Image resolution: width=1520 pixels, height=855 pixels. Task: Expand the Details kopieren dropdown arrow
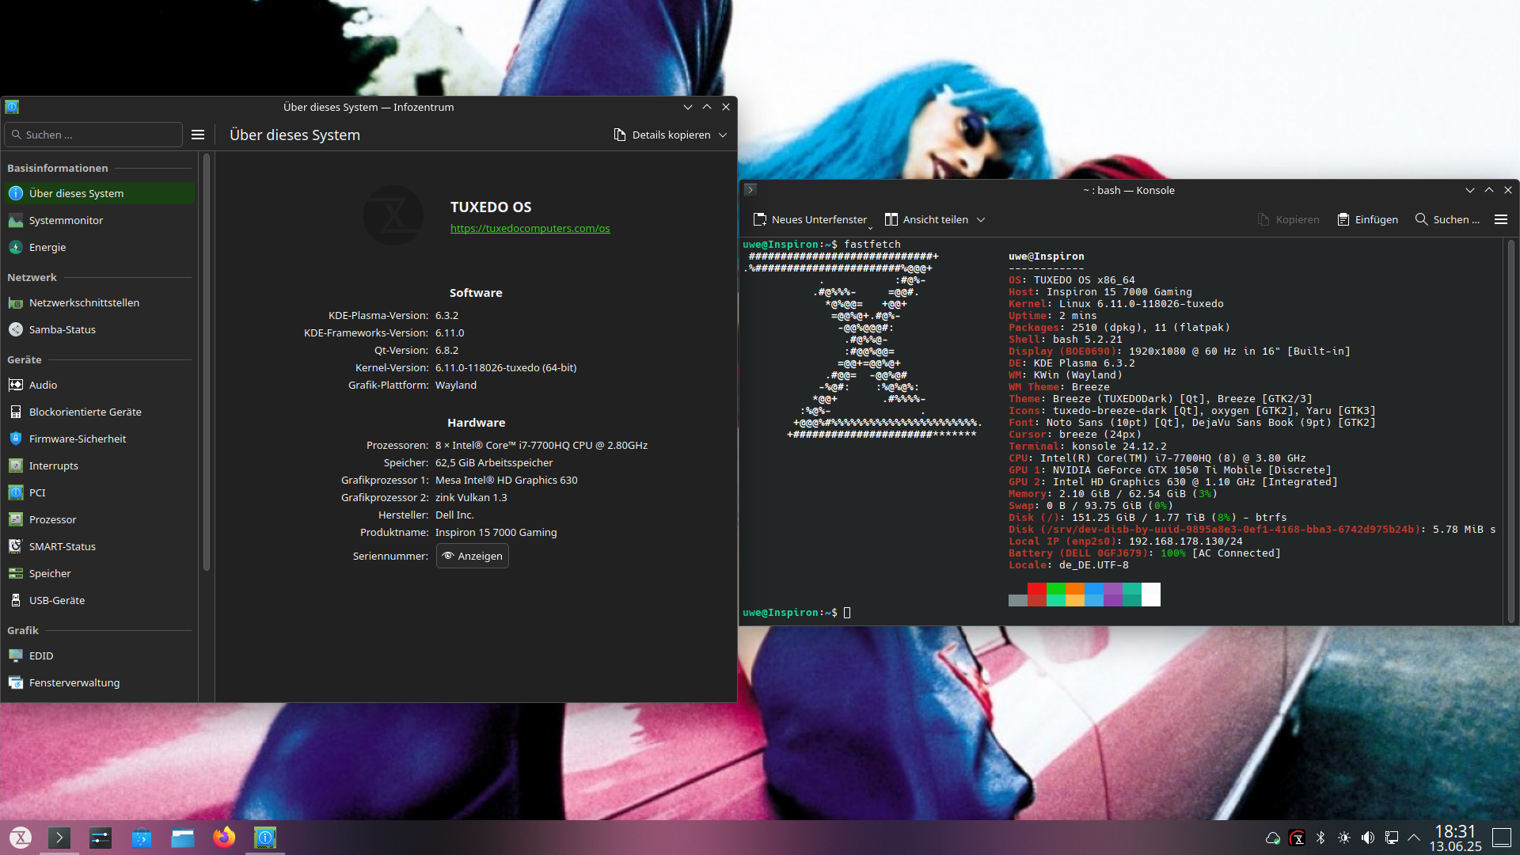(723, 135)
